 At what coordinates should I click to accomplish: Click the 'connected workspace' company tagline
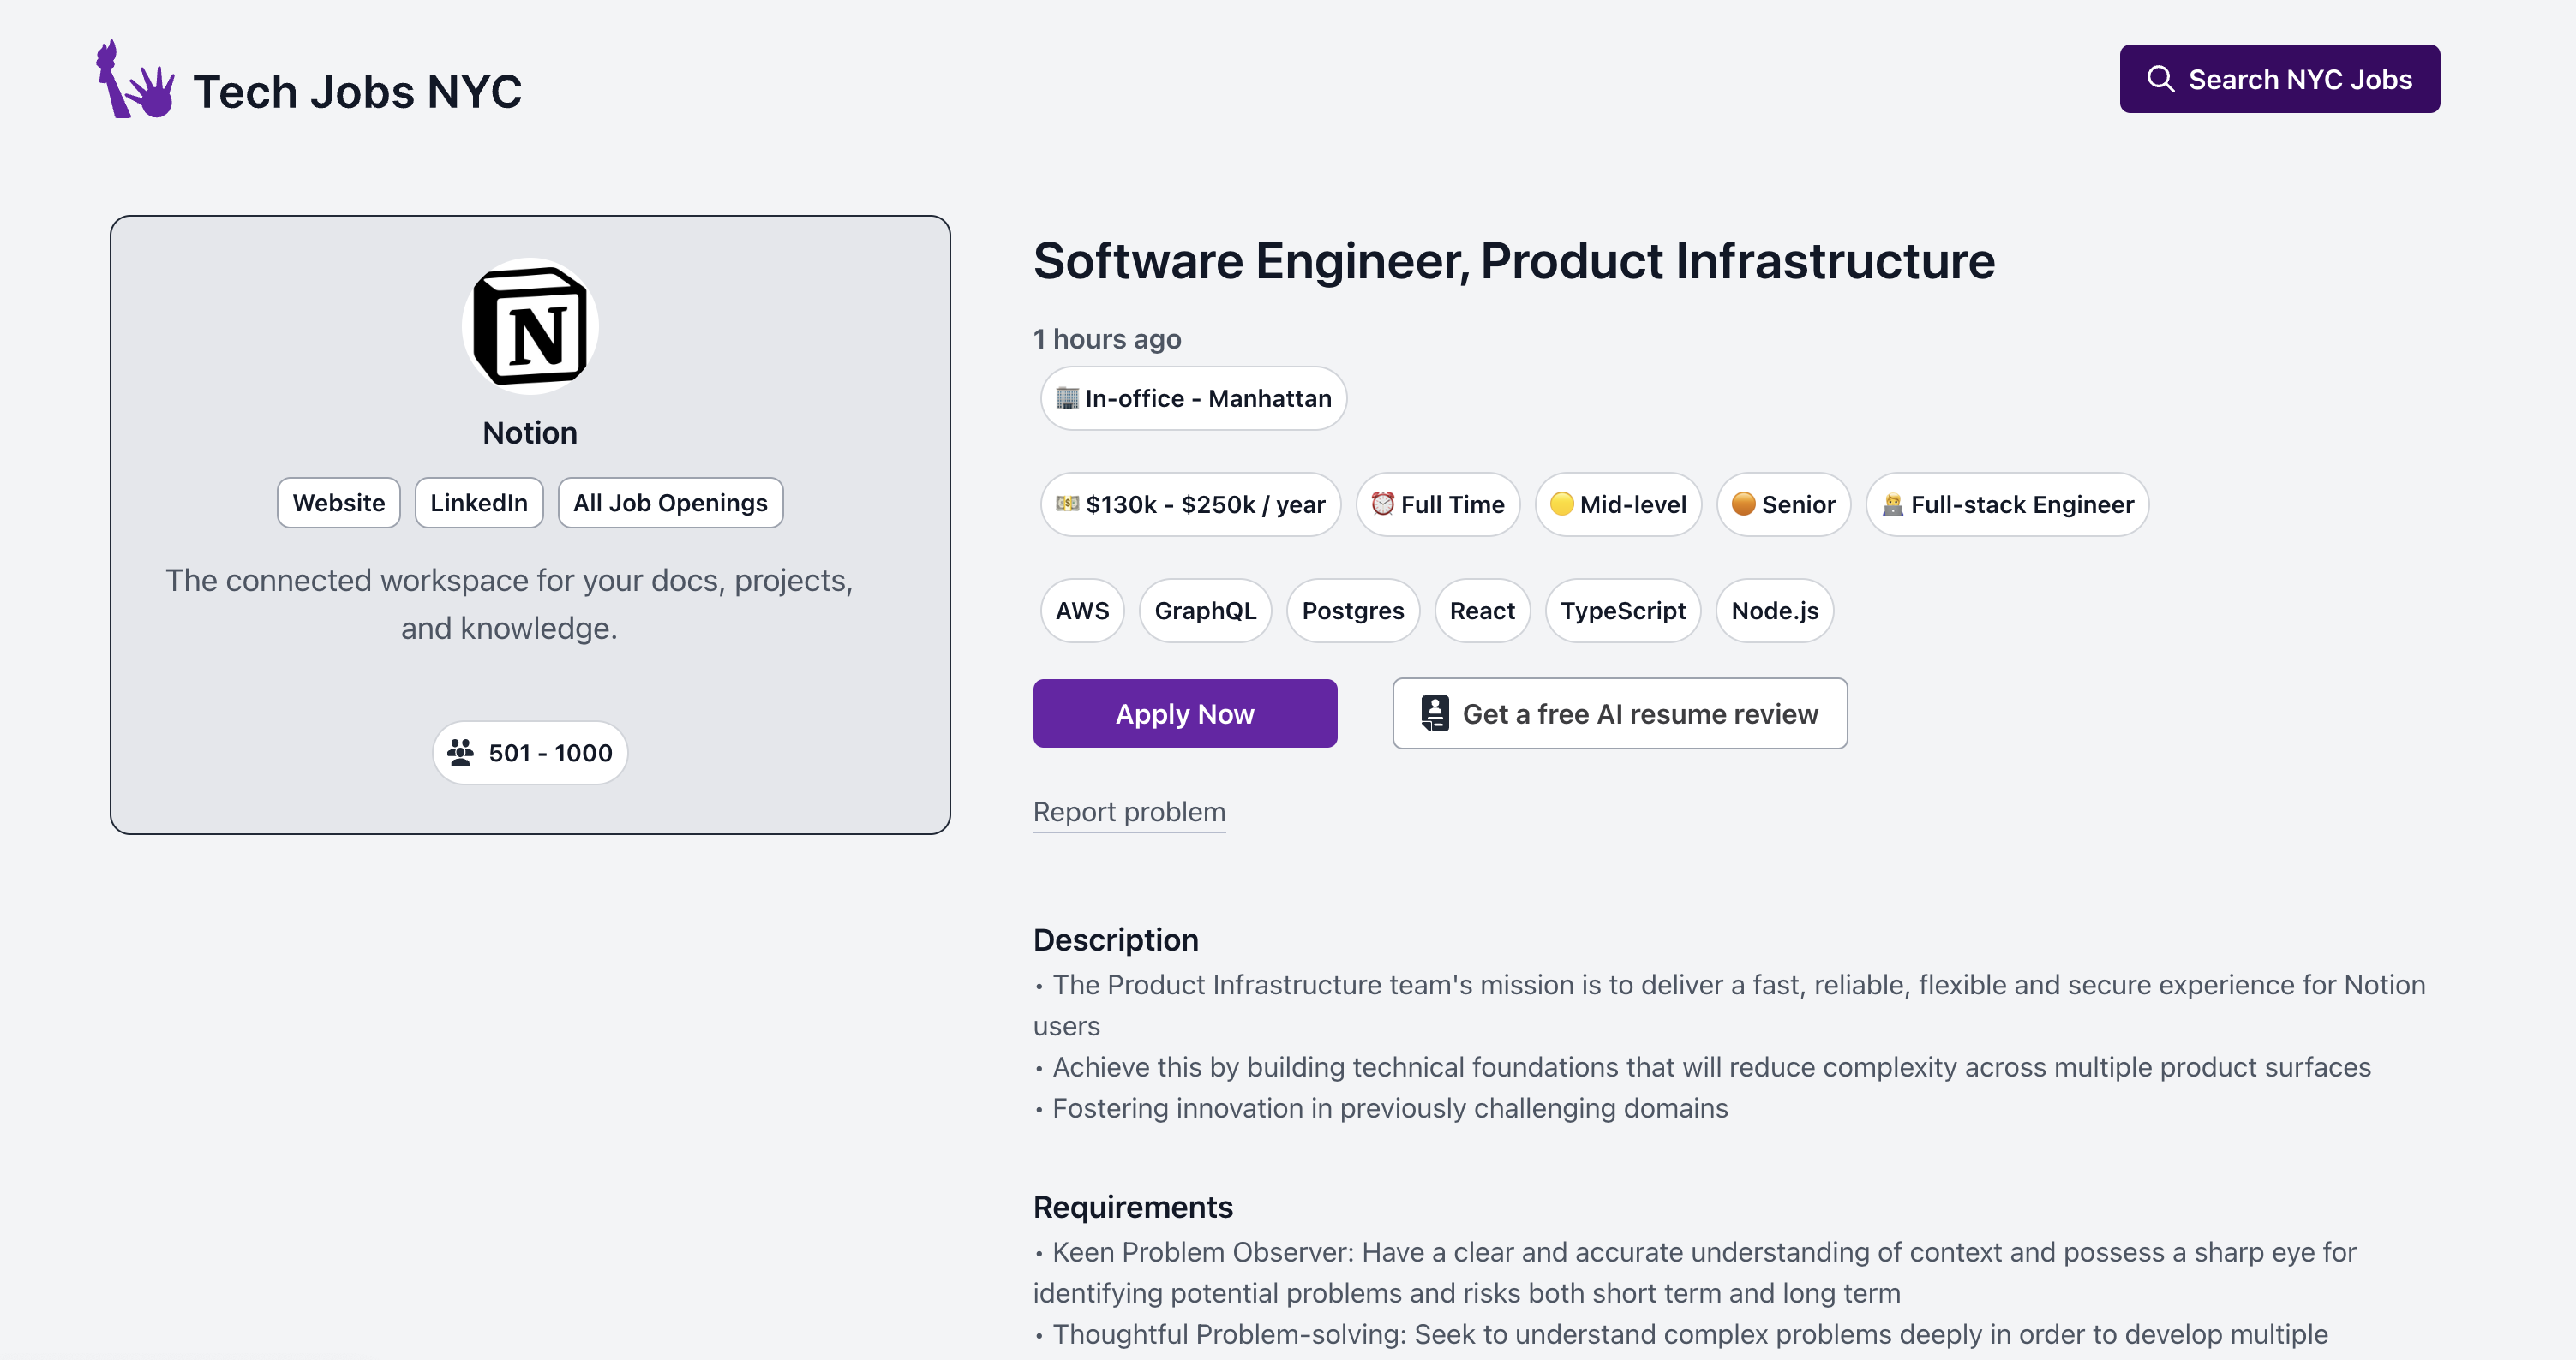509,604
